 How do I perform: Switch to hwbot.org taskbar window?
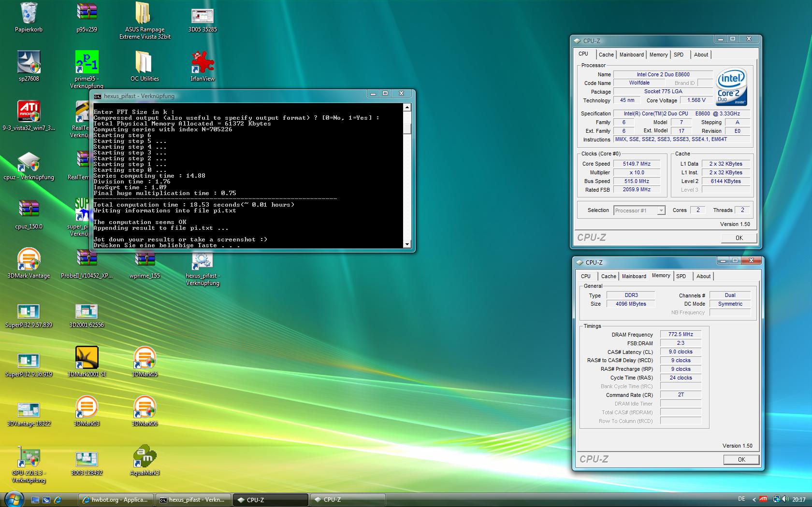[116, 500]
